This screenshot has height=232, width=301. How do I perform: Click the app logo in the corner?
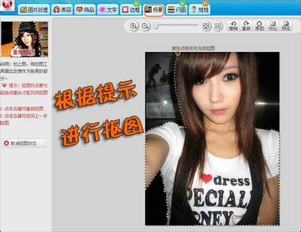pos(7,4)
